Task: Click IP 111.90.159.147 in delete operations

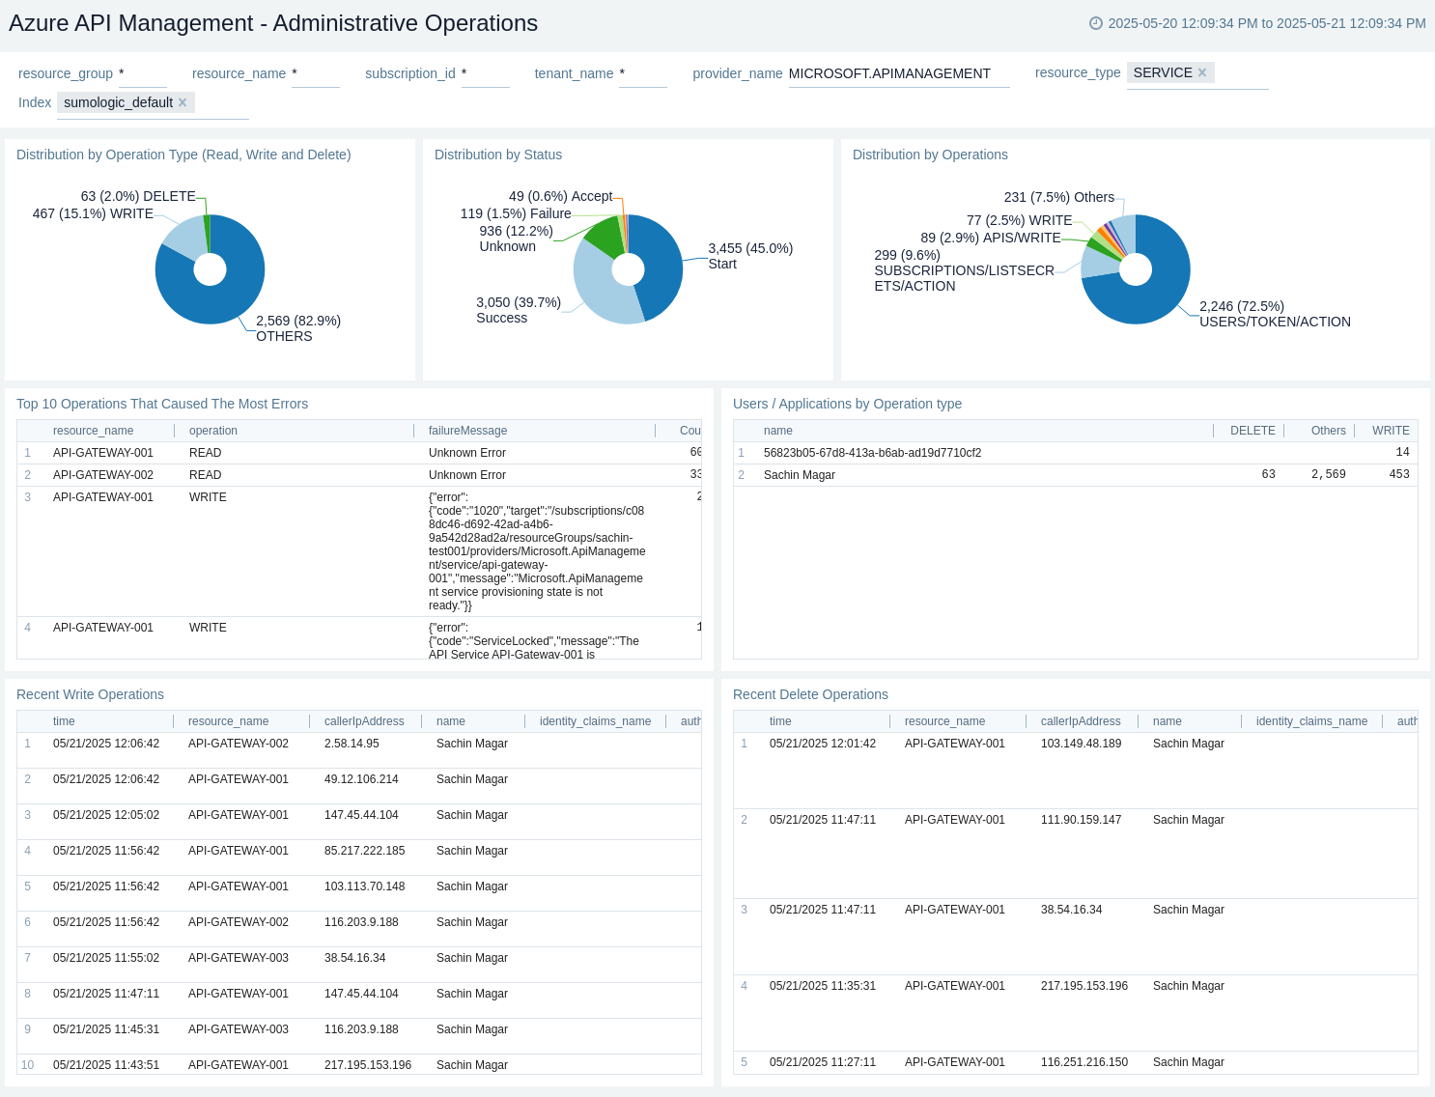Action: click(x=1082, y=820)
